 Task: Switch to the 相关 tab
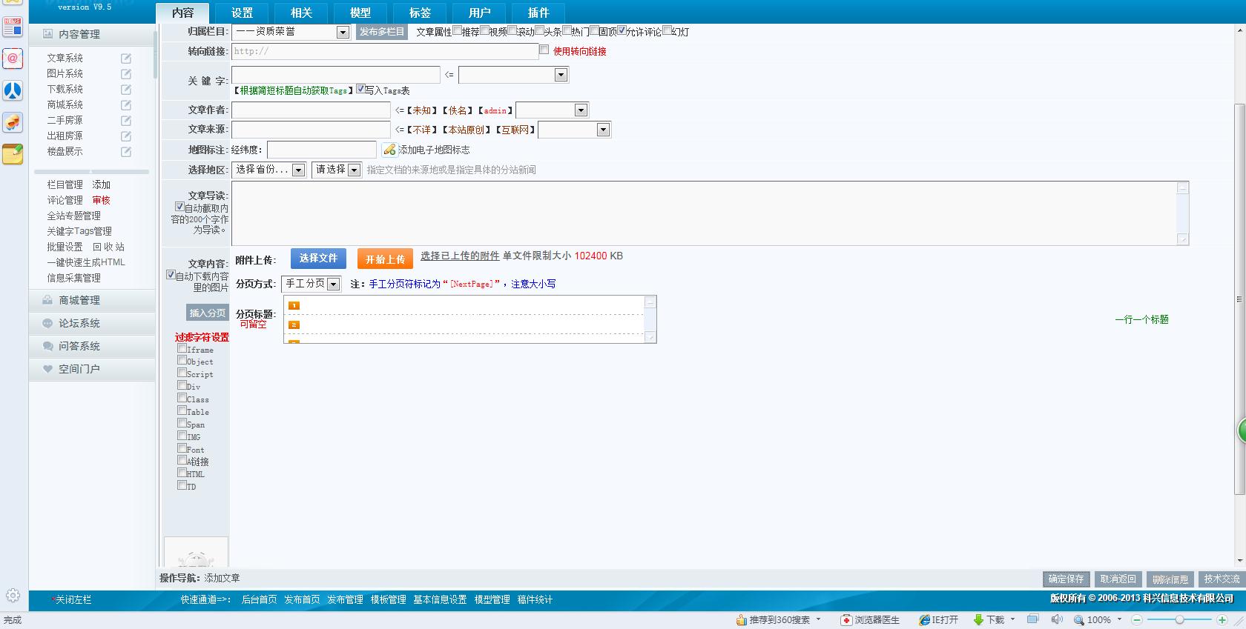coord(301,13)
